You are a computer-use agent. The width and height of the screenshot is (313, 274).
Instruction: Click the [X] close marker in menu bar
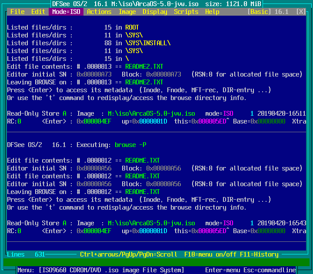301,12
